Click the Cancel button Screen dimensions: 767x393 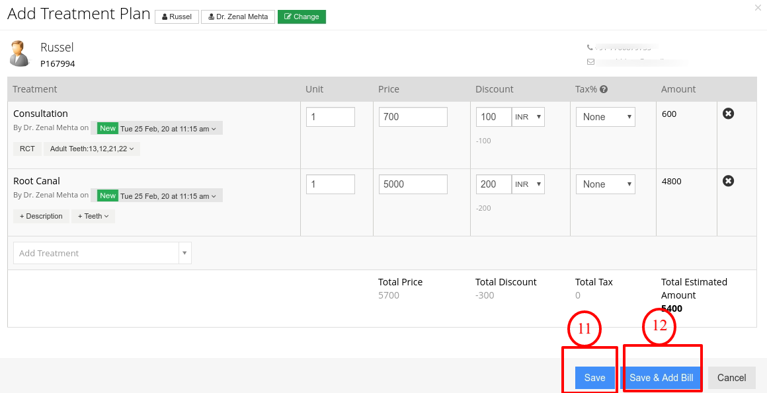click(732, 378)
